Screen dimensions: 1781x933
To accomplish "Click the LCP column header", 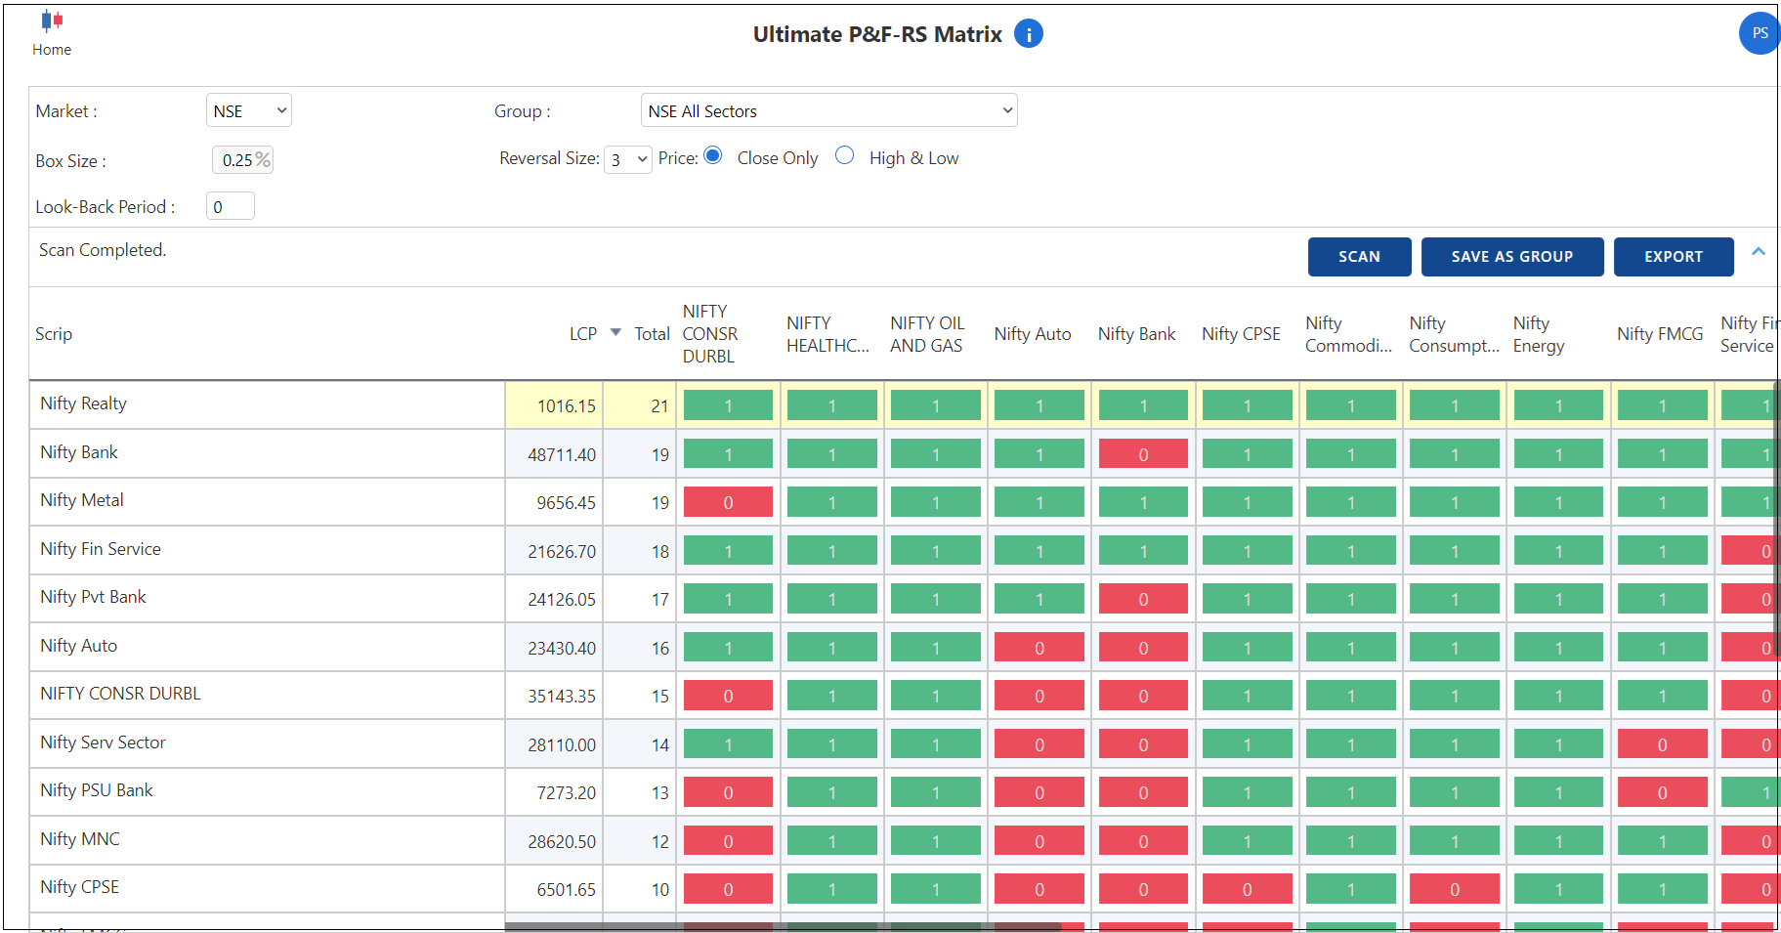I will coord(583,334).
